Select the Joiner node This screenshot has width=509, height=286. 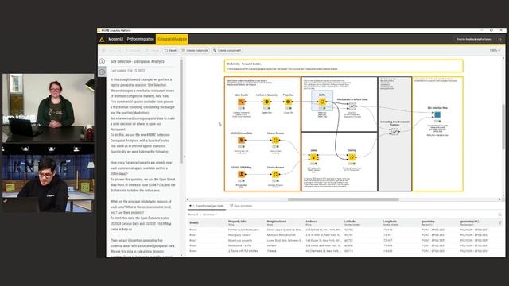point(313,157)
